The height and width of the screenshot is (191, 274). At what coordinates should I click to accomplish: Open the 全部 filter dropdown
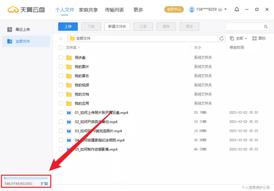pos(239,38)
